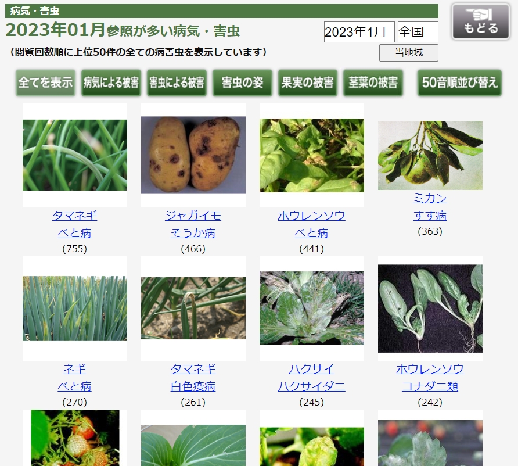Open the Chinese cabbage mite damage photo

click(x=311, y=309)
